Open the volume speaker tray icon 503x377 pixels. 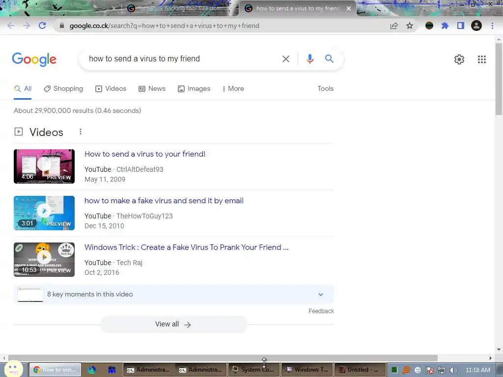(x=453, y=370)
